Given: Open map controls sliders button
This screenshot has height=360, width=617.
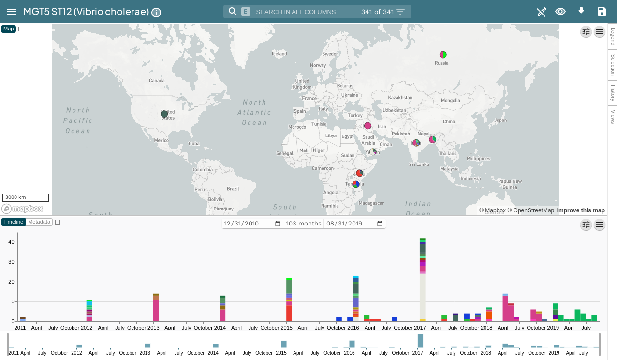Looking at the screenshot, I should click(586, 31).
